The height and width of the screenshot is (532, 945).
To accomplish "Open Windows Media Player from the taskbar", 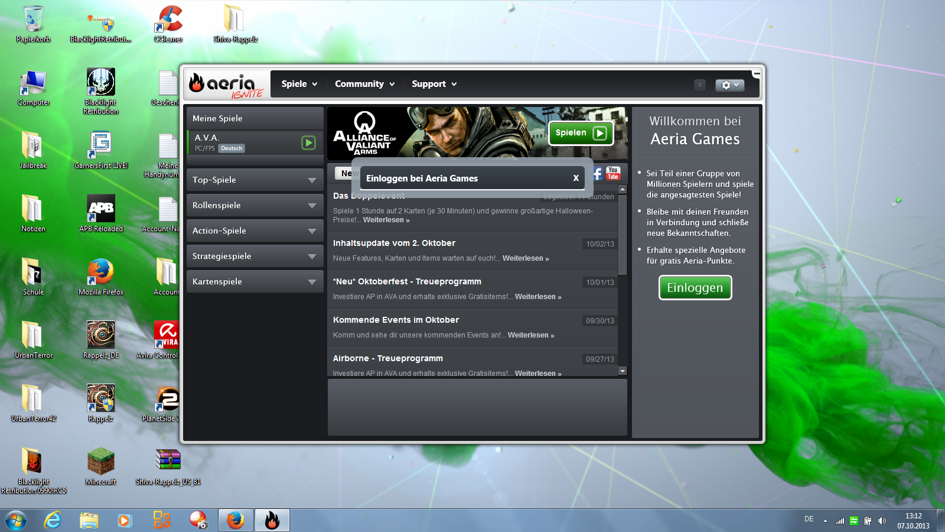I will [x=125, y=520].
